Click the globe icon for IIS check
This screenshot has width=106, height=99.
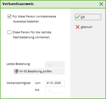[16, 71]
